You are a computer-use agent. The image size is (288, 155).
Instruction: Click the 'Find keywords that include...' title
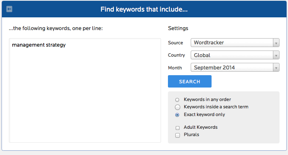(144, 9)
